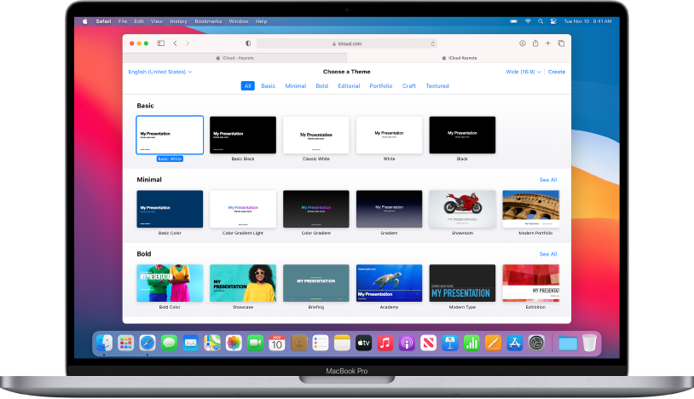
Task: Open the History menu
Action: coord(178,21)
